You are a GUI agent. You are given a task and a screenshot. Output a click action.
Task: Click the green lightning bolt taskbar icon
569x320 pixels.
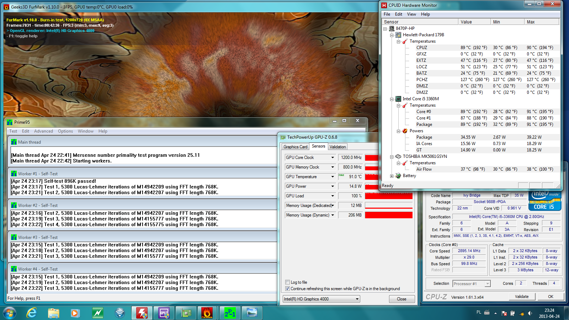click(97, 313)
